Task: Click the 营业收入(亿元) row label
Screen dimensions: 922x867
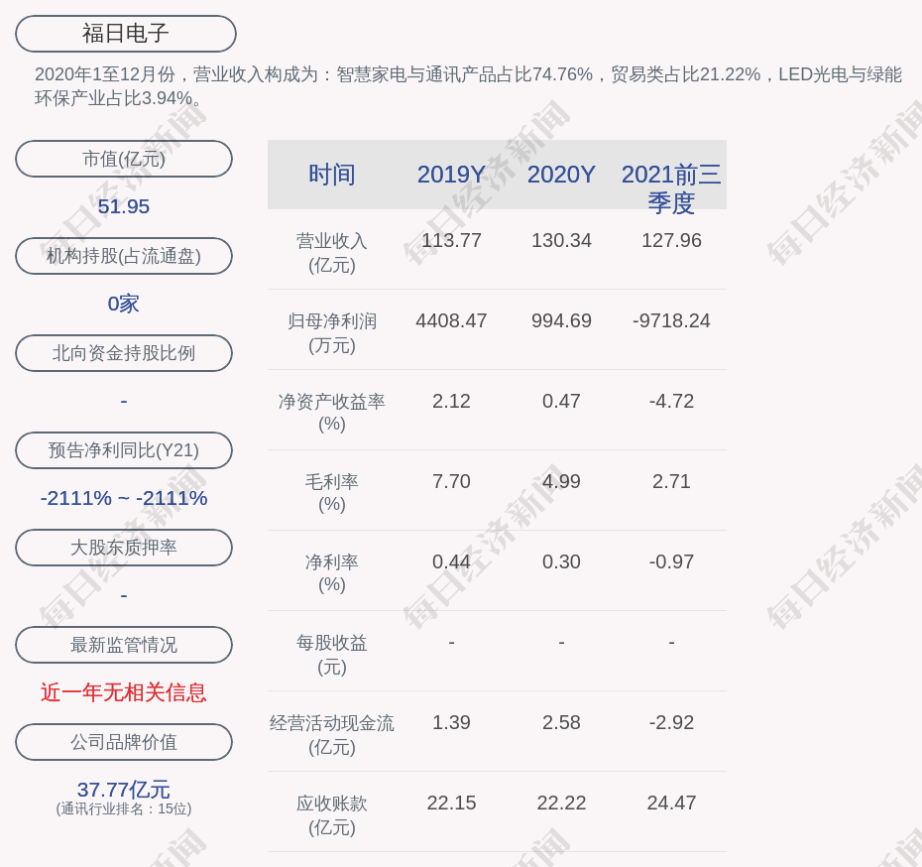Action: tap(332, 253)
